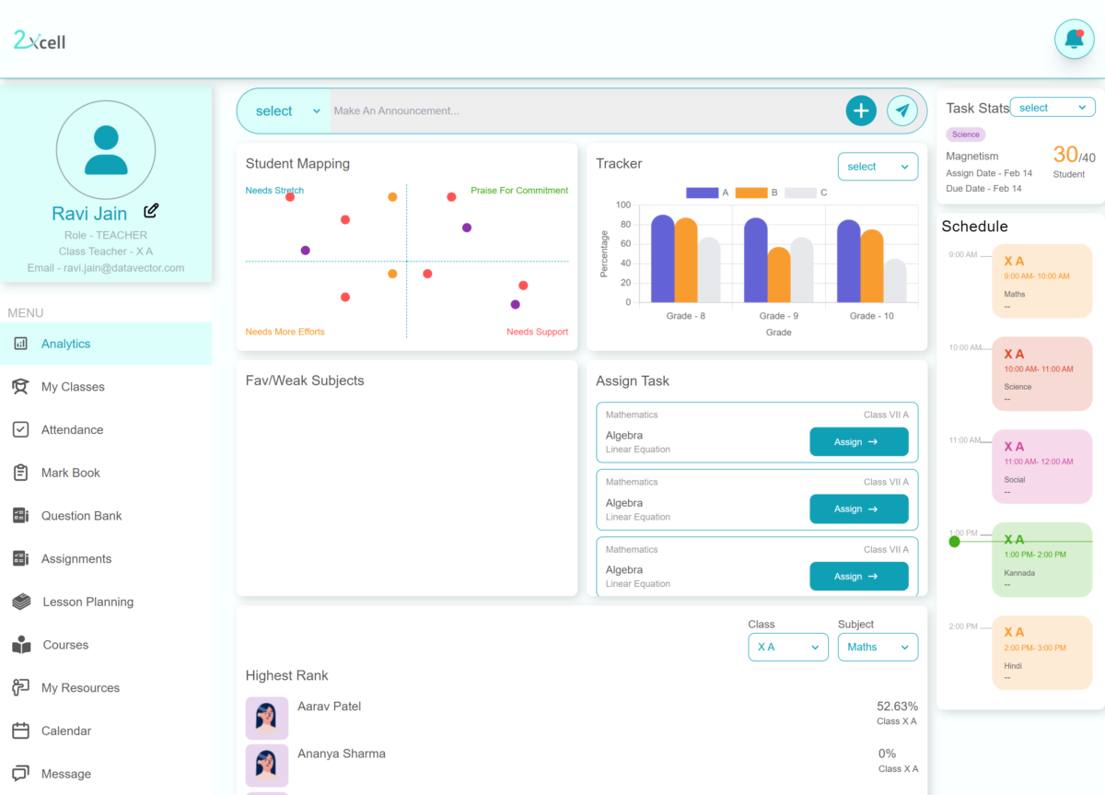The image size is (1105, 795).
Task: Click the notification bell at top right
Action: 1074,38
